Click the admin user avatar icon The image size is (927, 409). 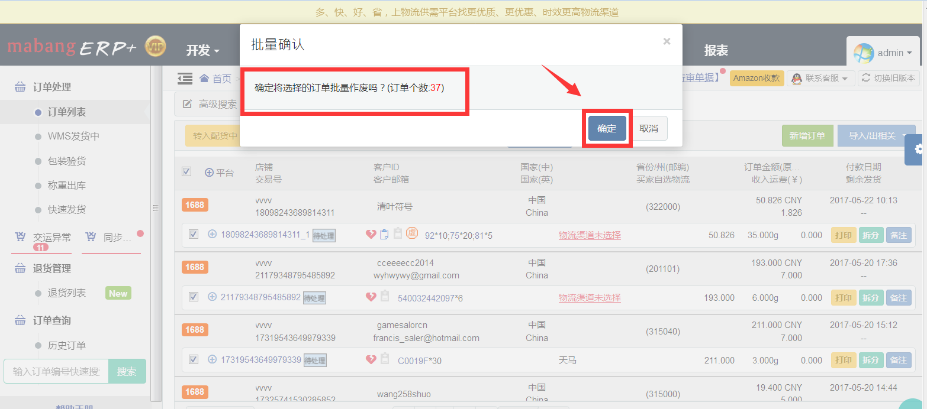pos(864,53)
